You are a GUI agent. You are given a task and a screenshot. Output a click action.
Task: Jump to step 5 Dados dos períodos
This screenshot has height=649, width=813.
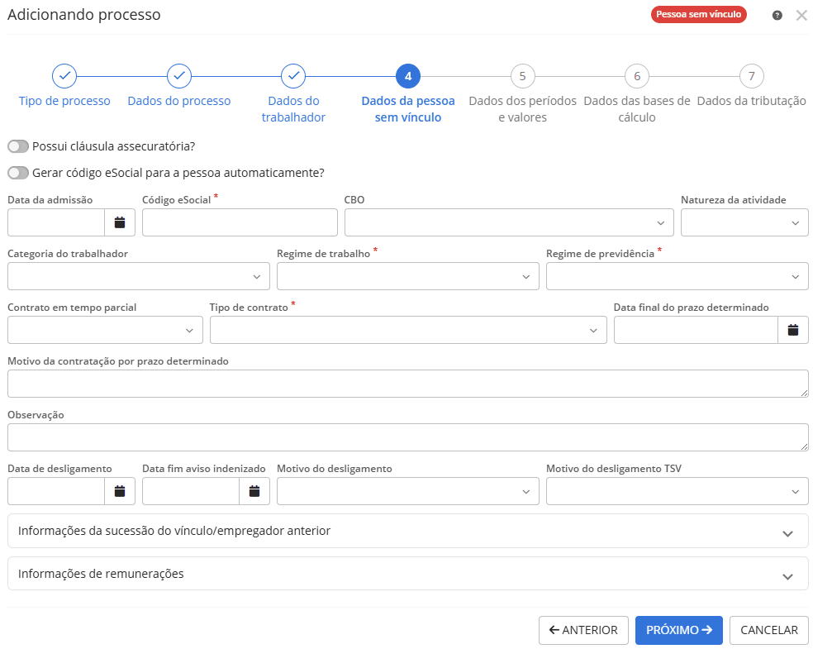coord(522,76)
